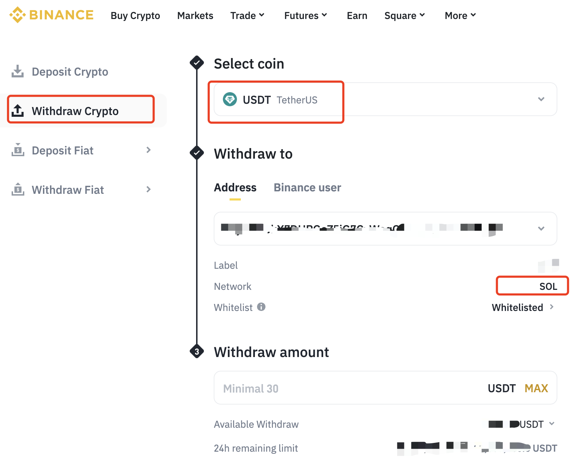Open the Whitelisted status link
The image size is (576, 458).
(x=523, y=307)
